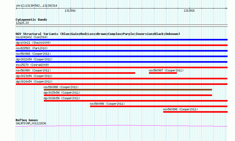This screenshot has height=141, width=235.
Task: Click the esv25270 (Conrad2009) red bar
Action: (x=121, y=67)
